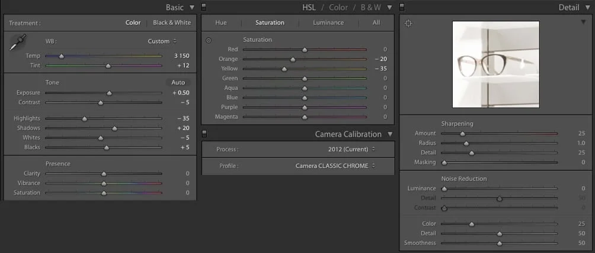
Task: Click the HSL header label
Action: [x=309, y=7]
